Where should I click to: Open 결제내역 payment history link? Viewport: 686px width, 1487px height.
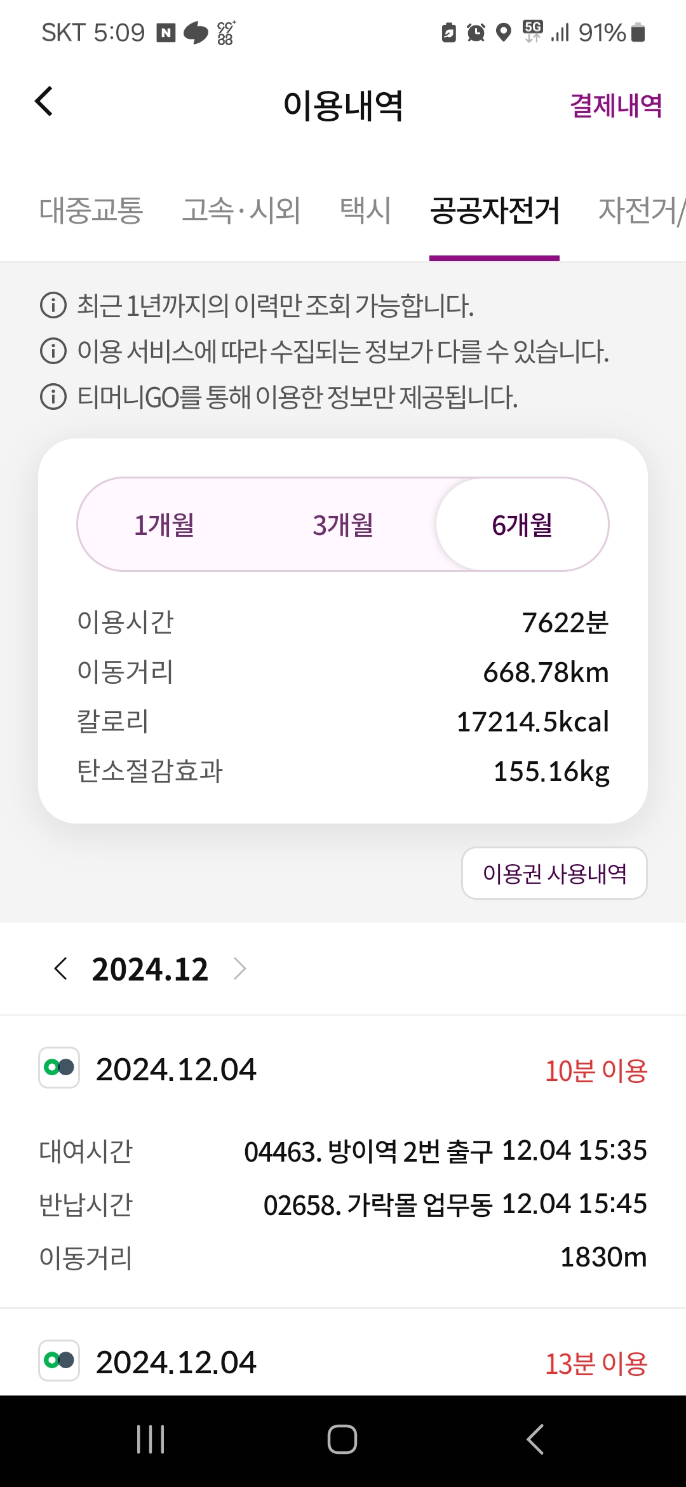tap(615, 105)
